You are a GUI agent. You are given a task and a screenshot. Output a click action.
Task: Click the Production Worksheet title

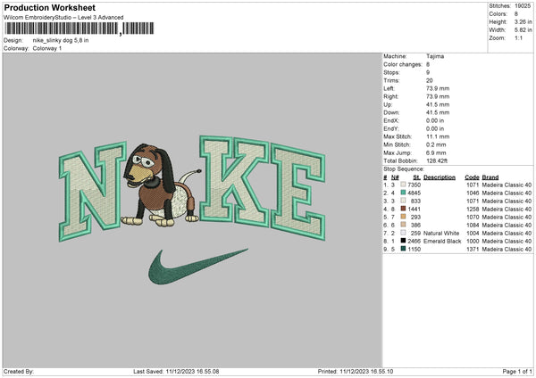pos(49,7)
